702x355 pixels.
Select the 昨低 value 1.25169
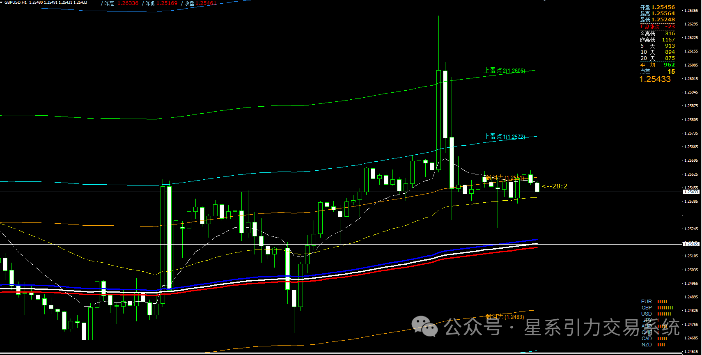tap(167, 3)
